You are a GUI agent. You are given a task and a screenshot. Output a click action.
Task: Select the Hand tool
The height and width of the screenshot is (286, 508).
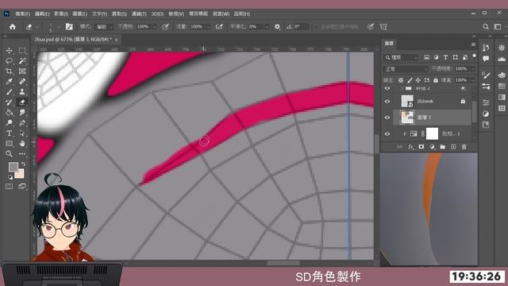pyautogui.click(x=22, y=143)
